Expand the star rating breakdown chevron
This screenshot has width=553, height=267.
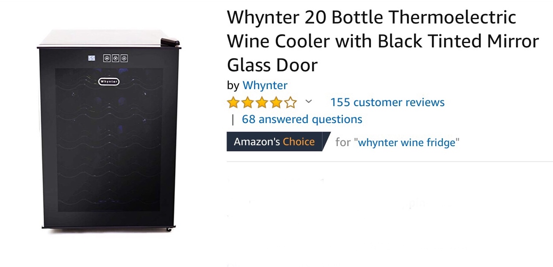click(x=309, y=102)
